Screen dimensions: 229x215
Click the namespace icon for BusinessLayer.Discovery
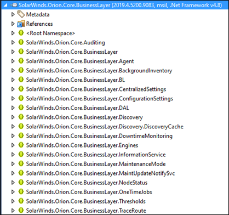point(21,117)
